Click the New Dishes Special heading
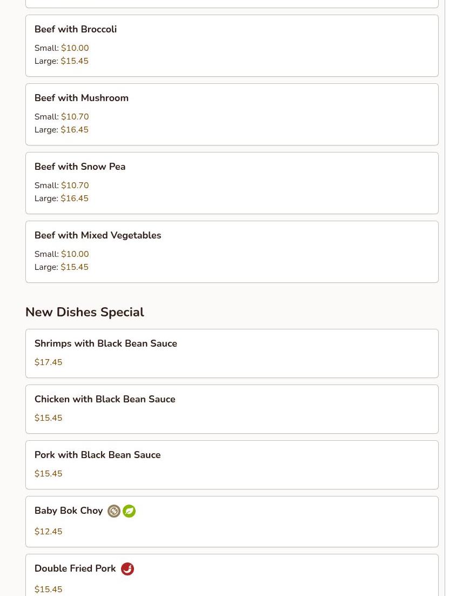This screenshot has width=456, height=596. tap(85, 312)
